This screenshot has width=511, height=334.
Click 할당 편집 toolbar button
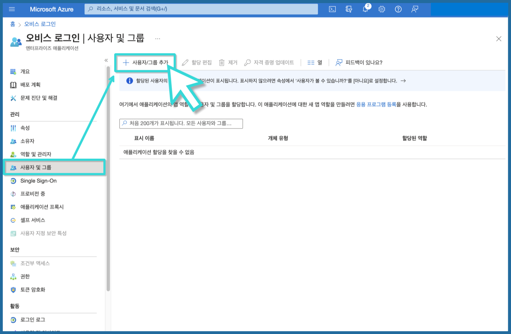click(197, 63)
